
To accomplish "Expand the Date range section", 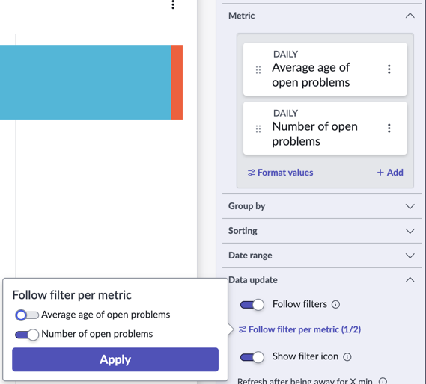I will [410, 256].
